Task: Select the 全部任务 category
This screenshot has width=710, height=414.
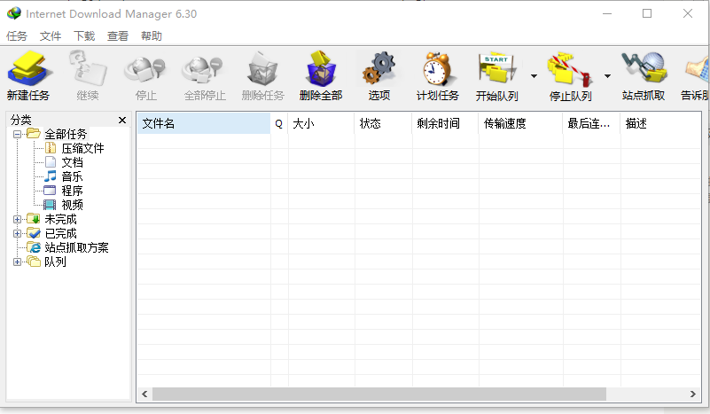Action: tap(66, 134)
